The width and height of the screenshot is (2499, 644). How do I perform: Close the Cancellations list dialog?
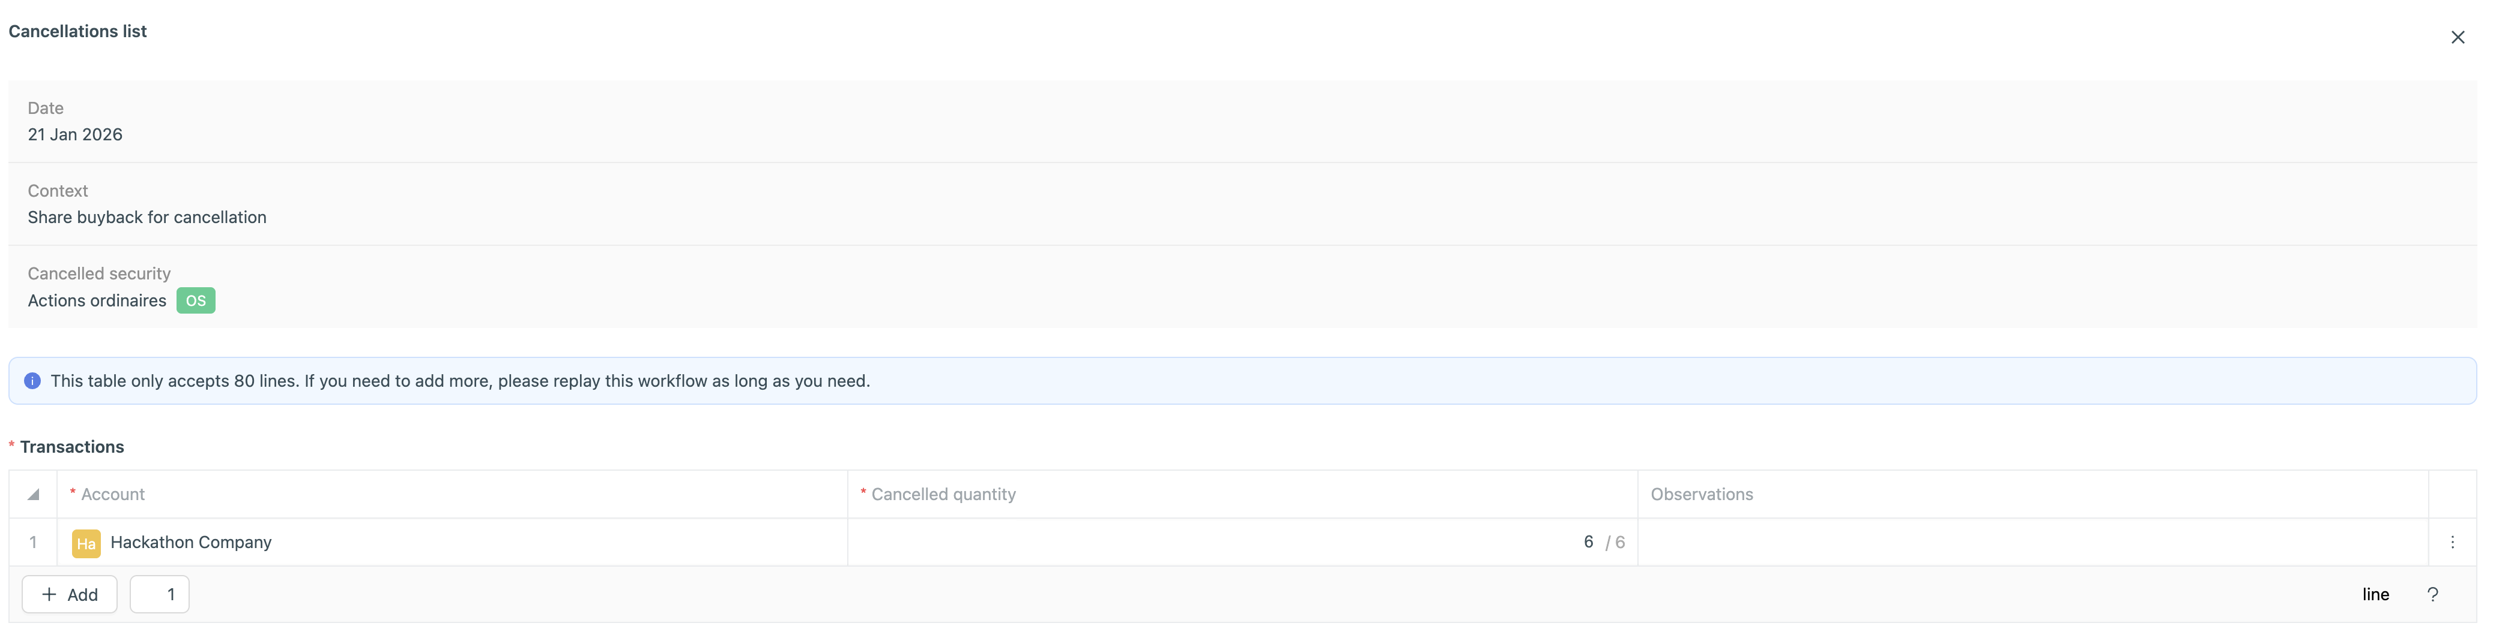[2456, 38]
